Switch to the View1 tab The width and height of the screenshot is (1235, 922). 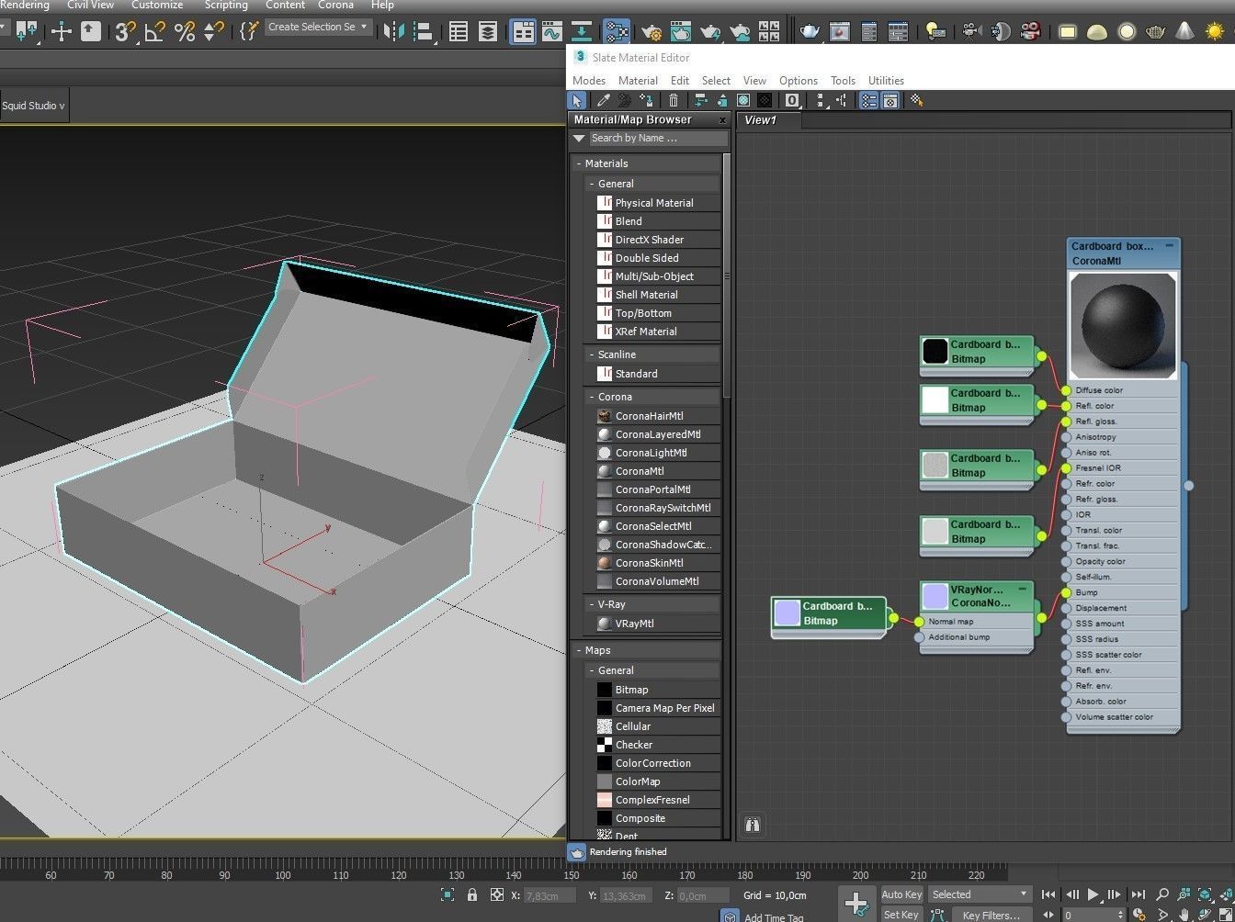point(760,119)
